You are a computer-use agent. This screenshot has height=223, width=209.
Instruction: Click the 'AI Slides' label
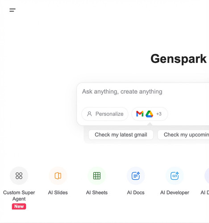pyautogui.click(x=58, y=193)
